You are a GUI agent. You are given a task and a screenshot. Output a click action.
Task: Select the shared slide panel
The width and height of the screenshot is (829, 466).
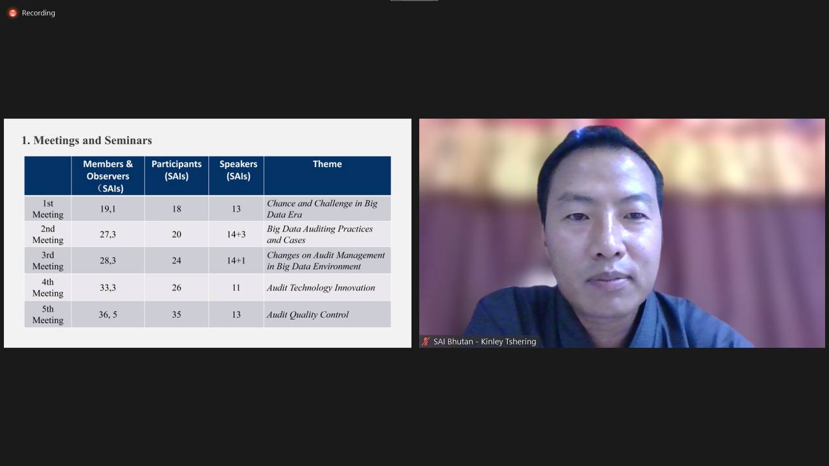pyautogui.click(x=207, y=233)
